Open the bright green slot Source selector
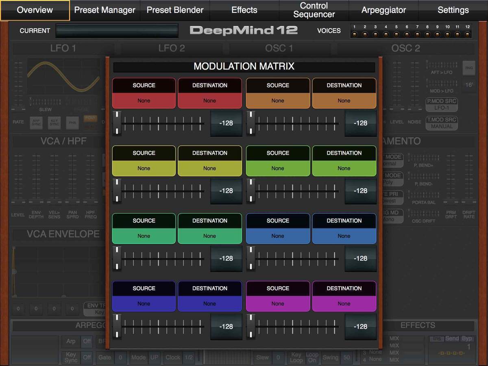Viewport: 488px width, 366px height. tap(278, 161)
